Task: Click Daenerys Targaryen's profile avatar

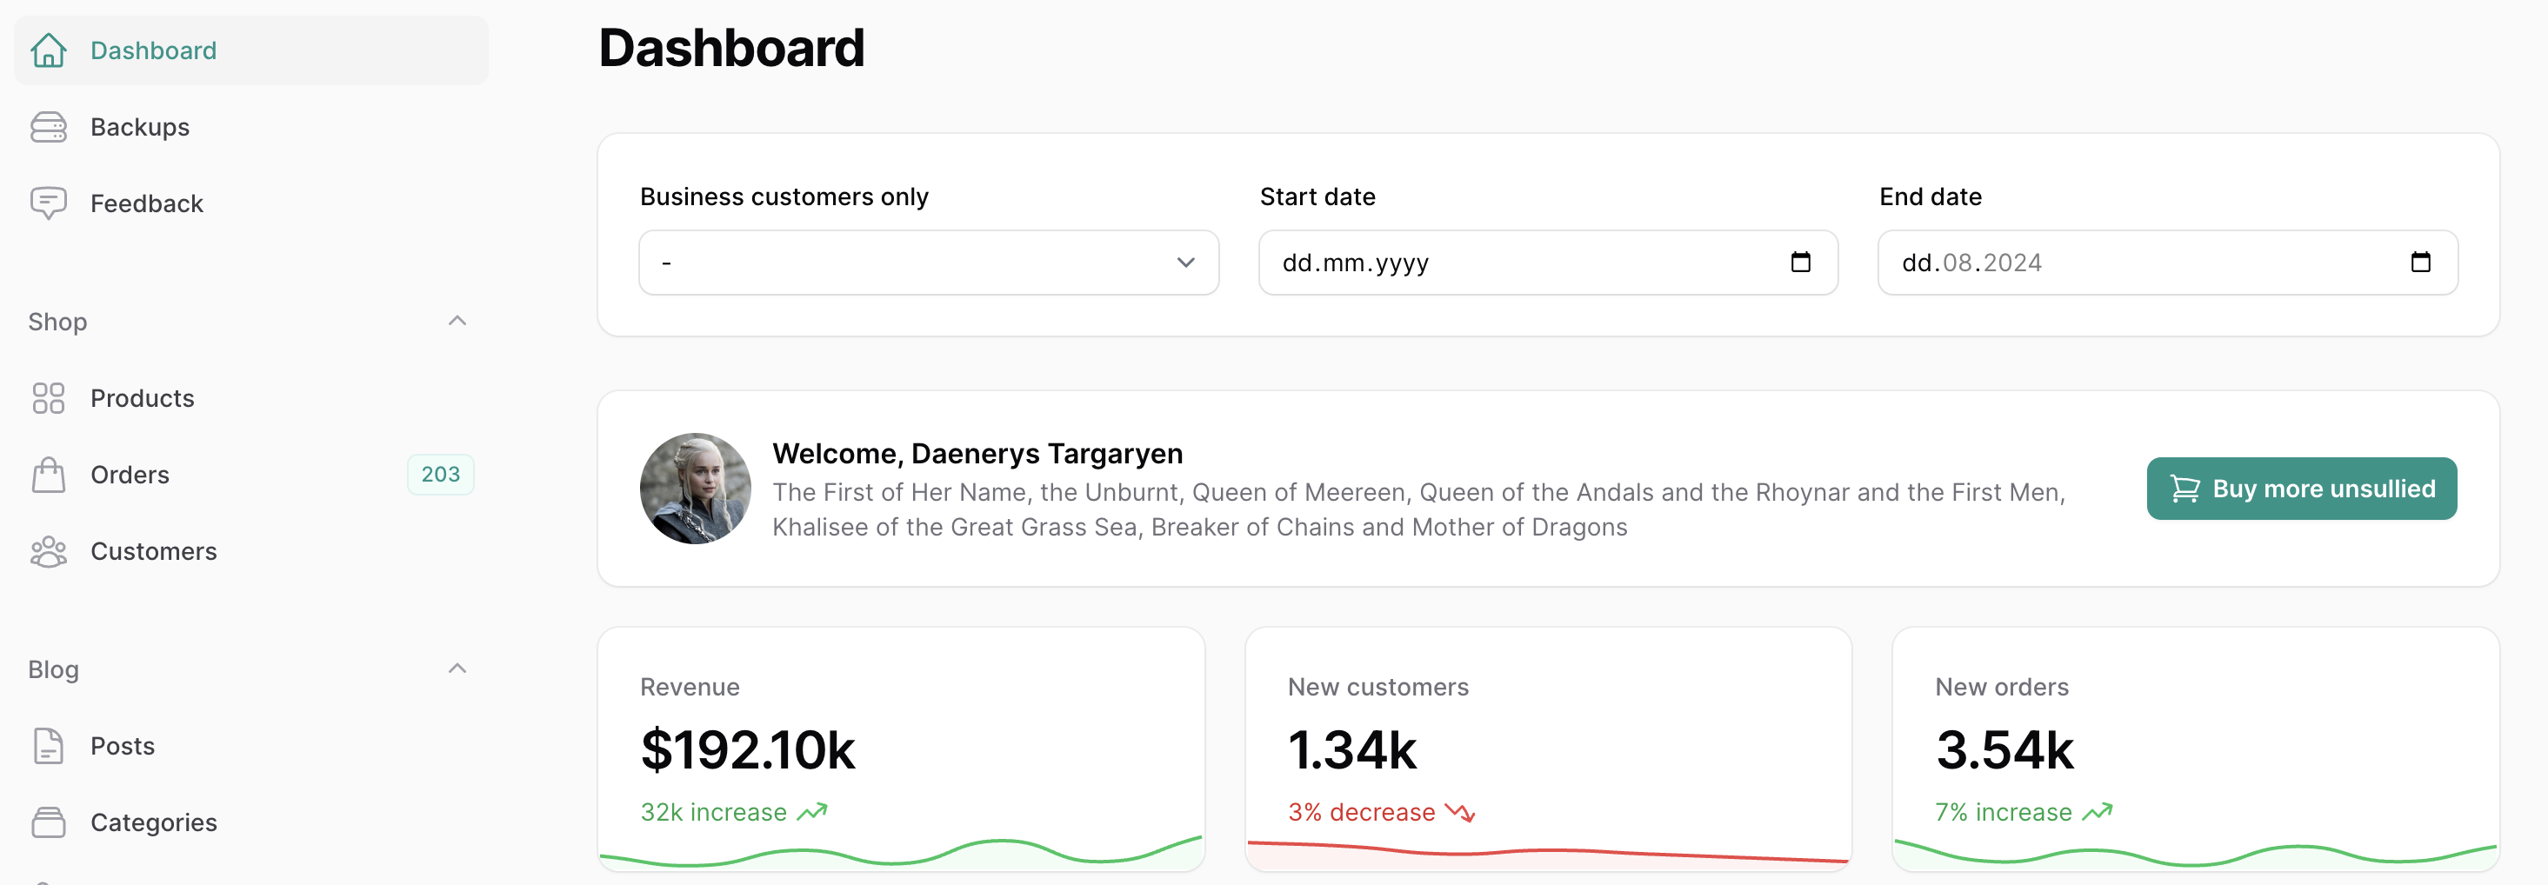Action: pos(694,489)
